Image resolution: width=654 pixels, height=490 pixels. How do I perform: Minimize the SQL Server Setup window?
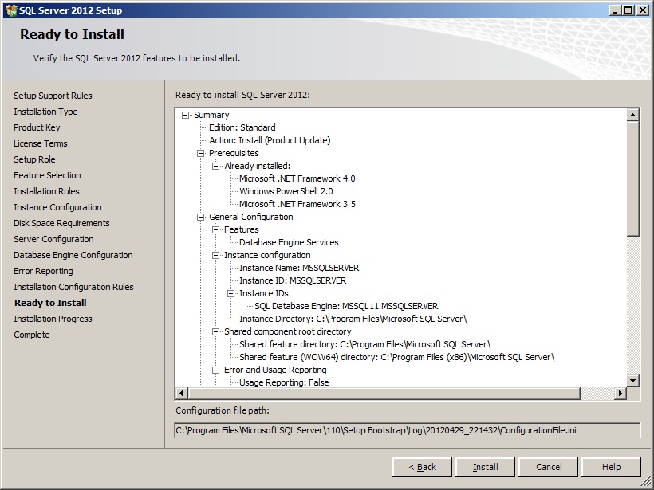pyautogui.click(x=614, y=10)
